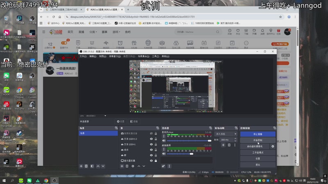The image size is (328, 184).
Task: Undock the 混音器 panel via pop-out icon
Action: coord(210,128)
